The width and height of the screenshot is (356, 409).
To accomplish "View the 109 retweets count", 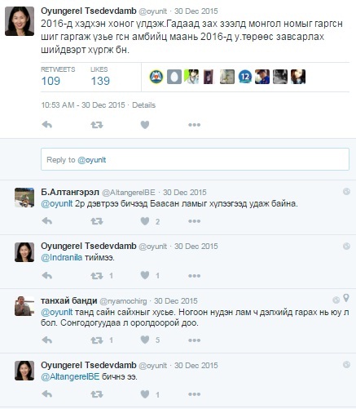I will pos(51,81).
